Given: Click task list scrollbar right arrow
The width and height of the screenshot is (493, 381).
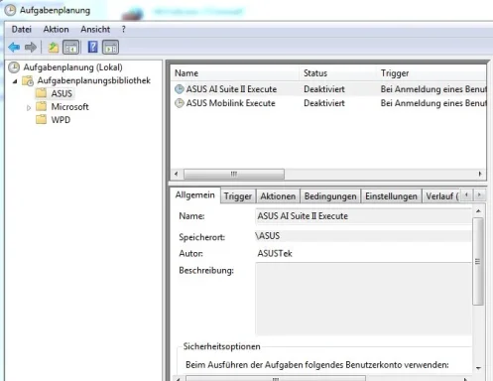Looking at the screenshot, I should click(x=480, y=174).
